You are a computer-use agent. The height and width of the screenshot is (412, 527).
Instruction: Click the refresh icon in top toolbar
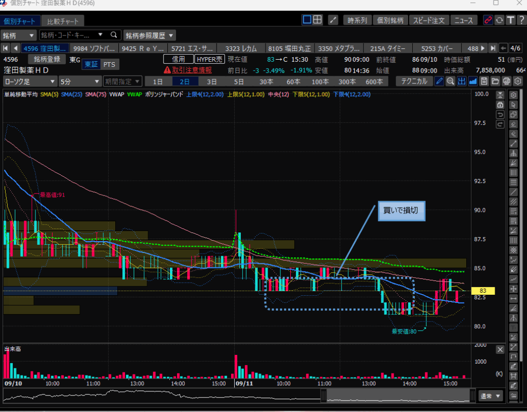(x=499, y=20)
